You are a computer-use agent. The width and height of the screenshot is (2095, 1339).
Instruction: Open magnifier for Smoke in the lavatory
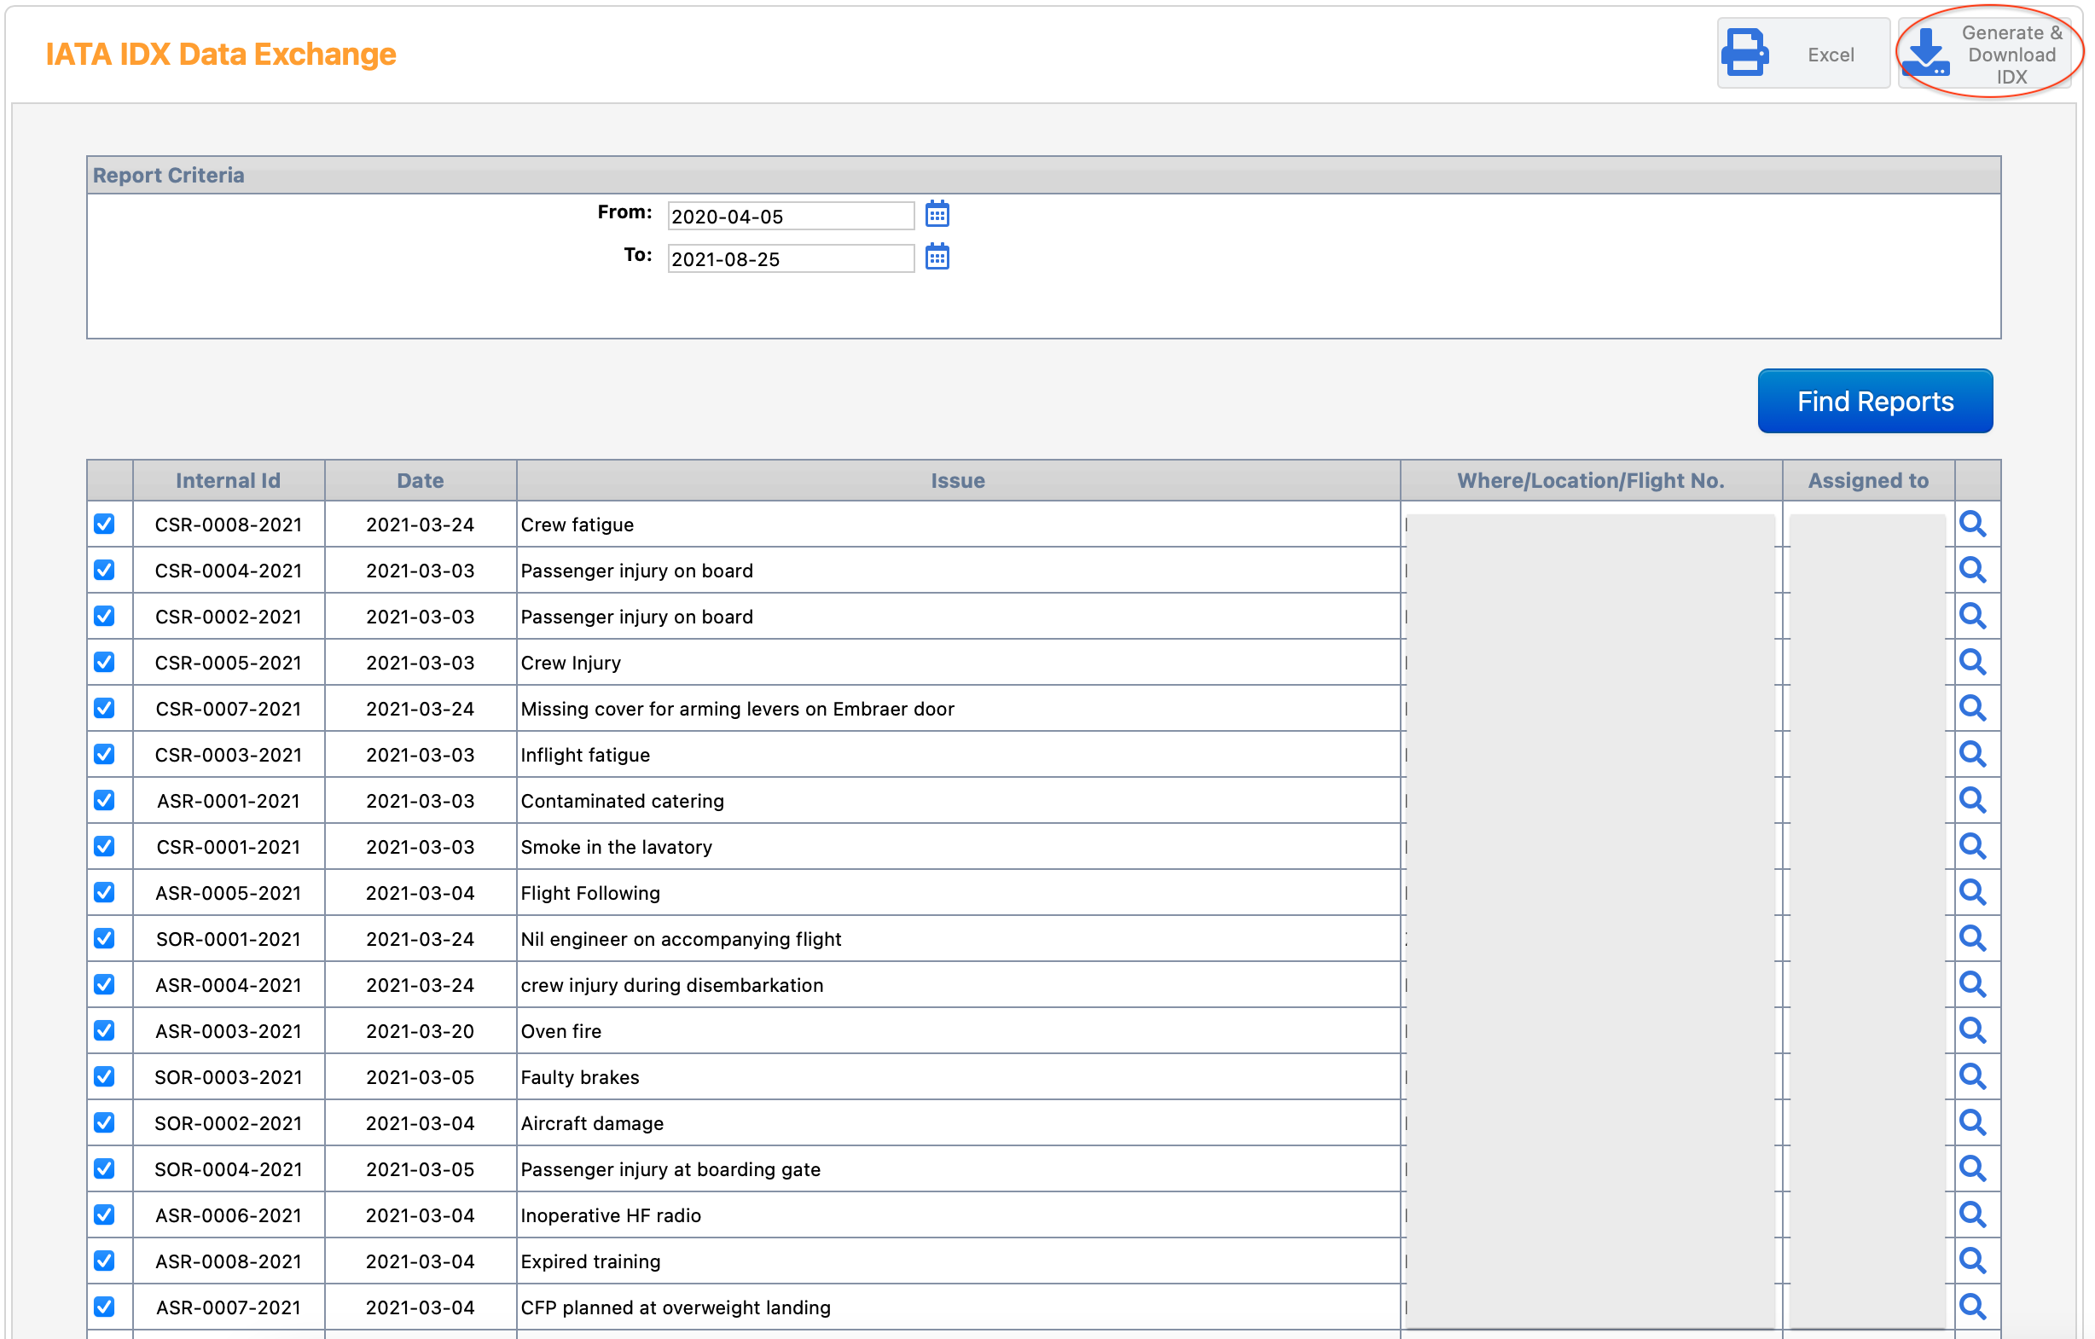[1972, 847]
